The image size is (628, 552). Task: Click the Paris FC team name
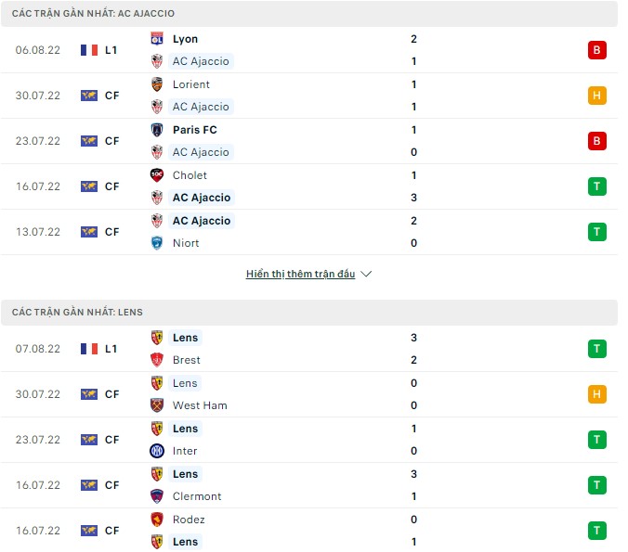[x=194, y=130]
